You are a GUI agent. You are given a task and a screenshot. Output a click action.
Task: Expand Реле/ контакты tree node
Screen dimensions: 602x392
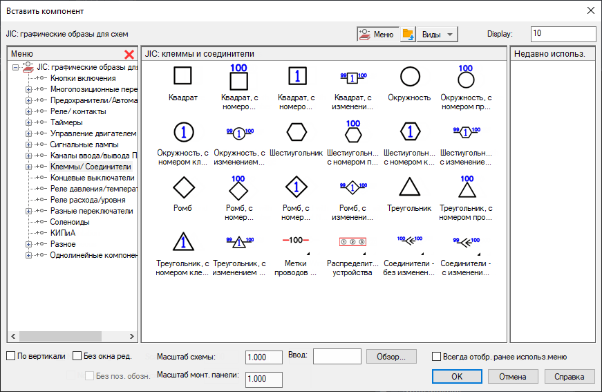coord(28,112)
